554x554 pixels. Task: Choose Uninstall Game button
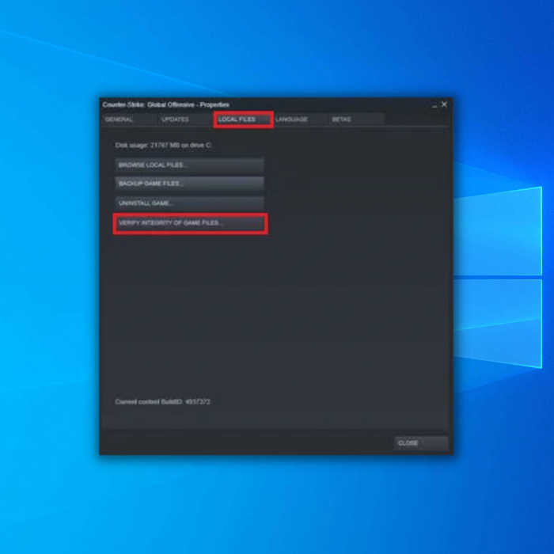click(x=189, y=203)
